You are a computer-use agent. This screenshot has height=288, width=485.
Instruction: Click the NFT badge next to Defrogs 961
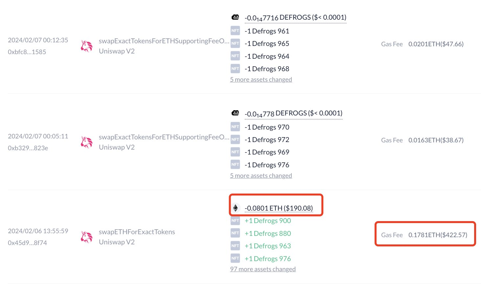(x=235, y=31)
